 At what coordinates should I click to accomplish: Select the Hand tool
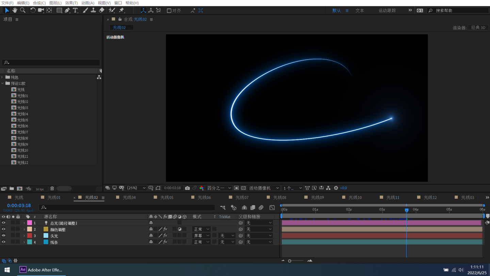pyautogui.click(x=15, y=11)
